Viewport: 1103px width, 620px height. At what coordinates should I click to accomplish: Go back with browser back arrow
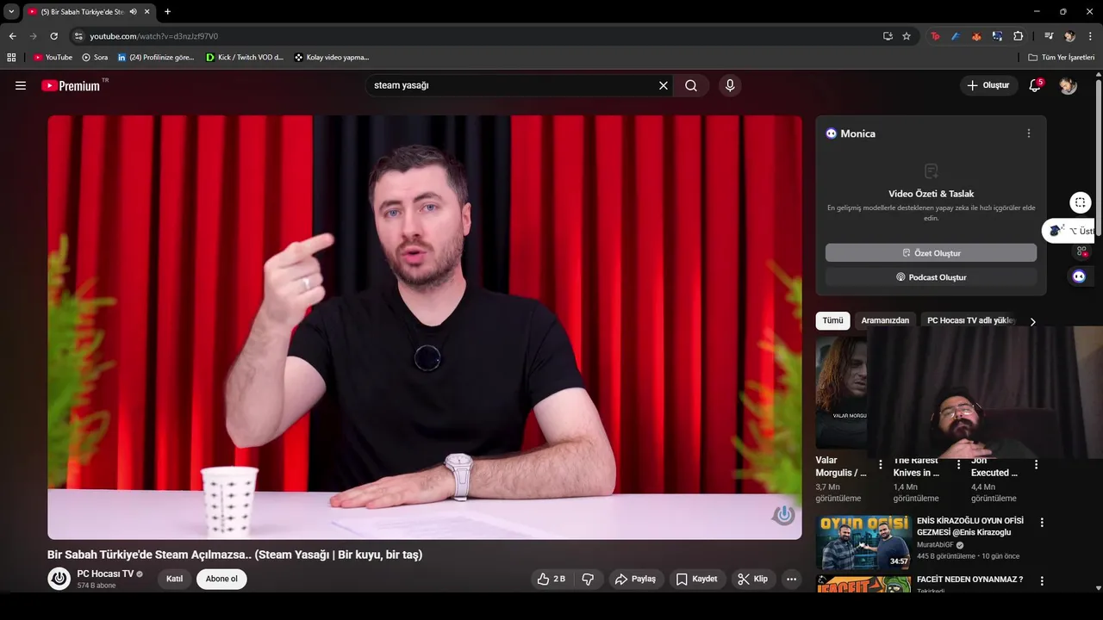pos(12,36)
